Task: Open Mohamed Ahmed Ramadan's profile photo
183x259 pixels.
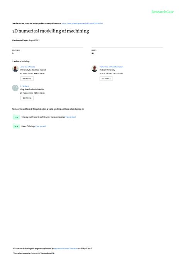Action: click(x=95, y=69)
